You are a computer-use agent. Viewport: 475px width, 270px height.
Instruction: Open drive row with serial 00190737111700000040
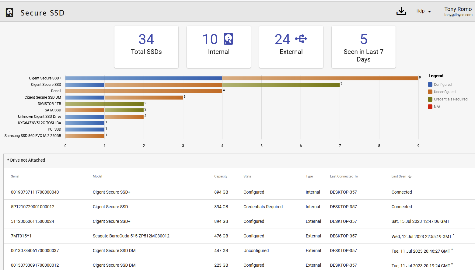point(35,192)
